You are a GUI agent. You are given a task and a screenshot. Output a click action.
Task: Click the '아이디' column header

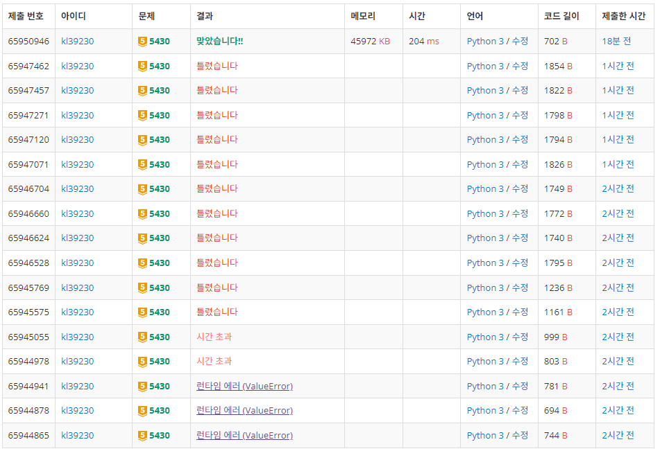pos(74,16)
